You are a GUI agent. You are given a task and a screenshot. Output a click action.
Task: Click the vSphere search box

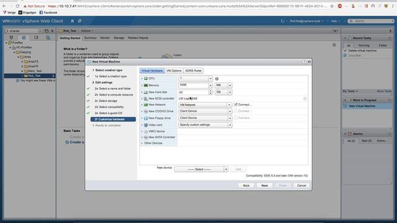click(x=371, y=21)
